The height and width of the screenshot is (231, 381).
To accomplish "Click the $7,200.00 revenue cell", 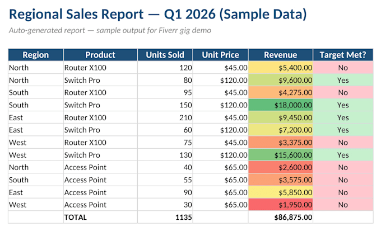I will (x=280, y=130).
